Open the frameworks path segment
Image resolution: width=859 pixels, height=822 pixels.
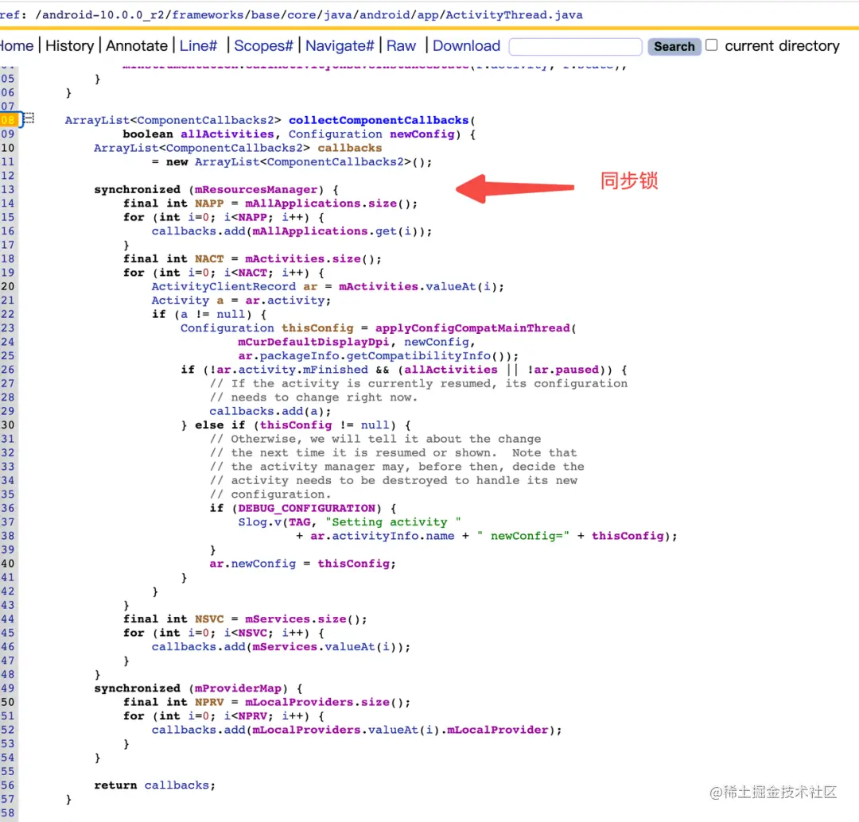[x=208, y=15]
